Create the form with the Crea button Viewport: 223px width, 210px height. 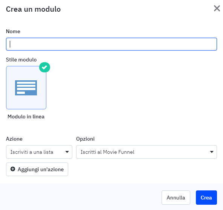206,198
